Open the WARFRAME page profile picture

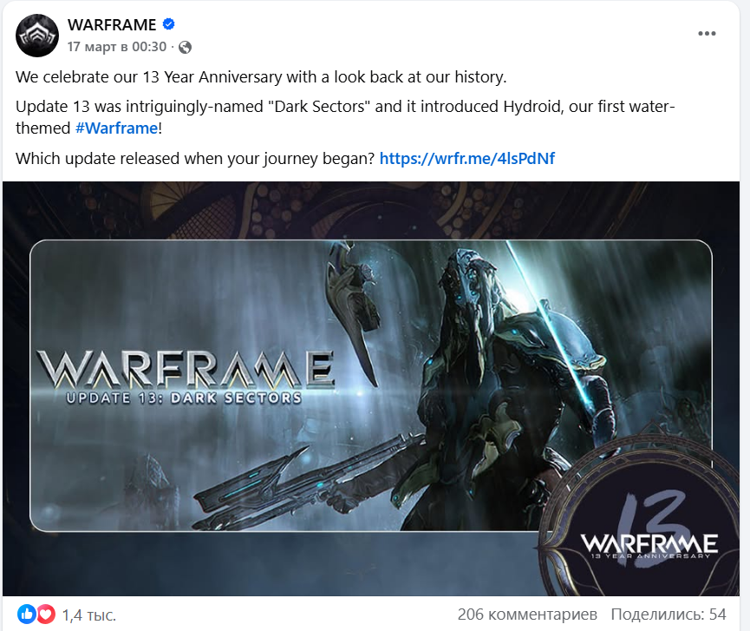(x=37, y=36)
